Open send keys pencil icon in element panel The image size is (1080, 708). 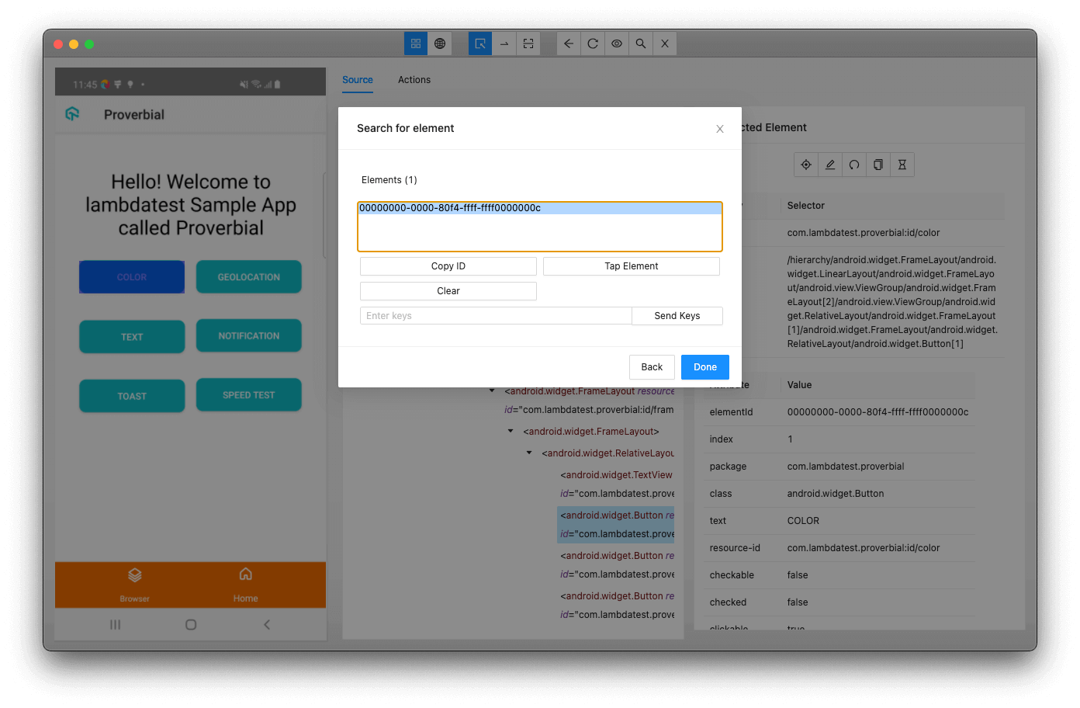click(x=829, y=164)
